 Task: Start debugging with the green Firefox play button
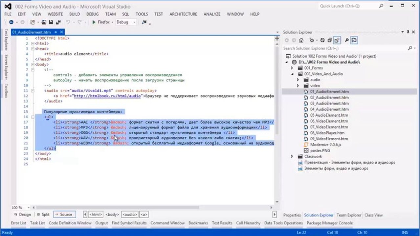94,22
